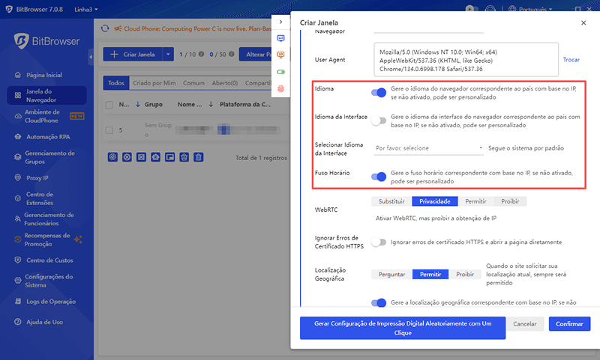Click the Ajuda de Uso question icon
The height and width of the screenshot is (360, 600).
[17, 322]
